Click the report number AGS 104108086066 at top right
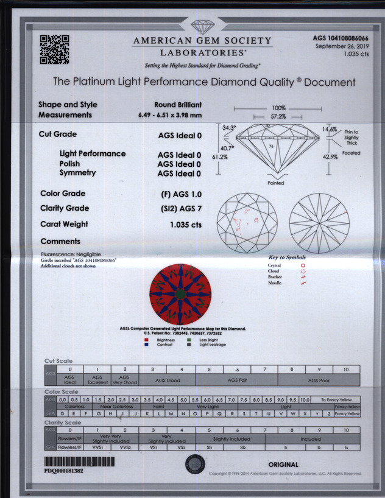The height and width of the screenshot is (498, 385). click(340, 38)
